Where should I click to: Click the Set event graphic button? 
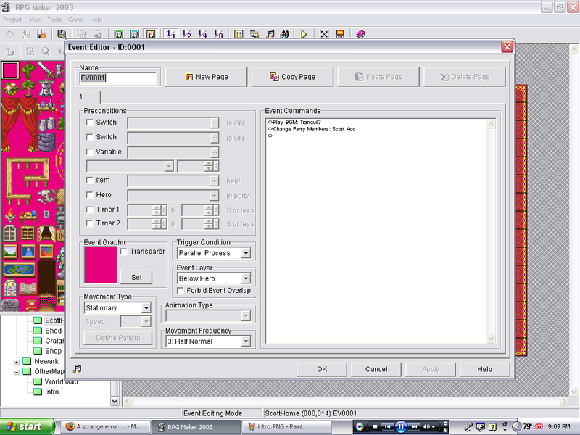[x=136, y=277]
